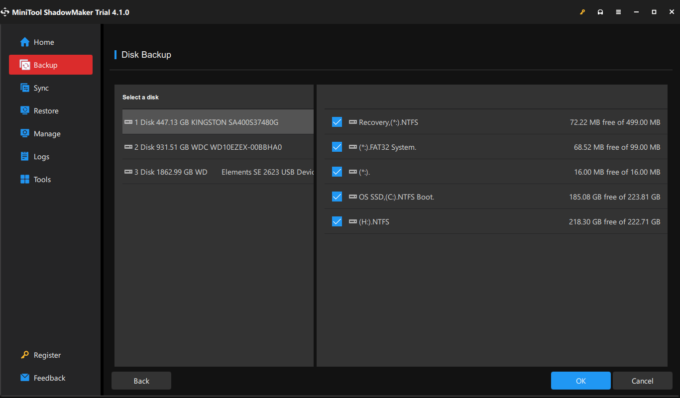Click the Home icon in sidebar
This screenshot has width=680, height=398.
pyautogui.click(x=25, y=42)
